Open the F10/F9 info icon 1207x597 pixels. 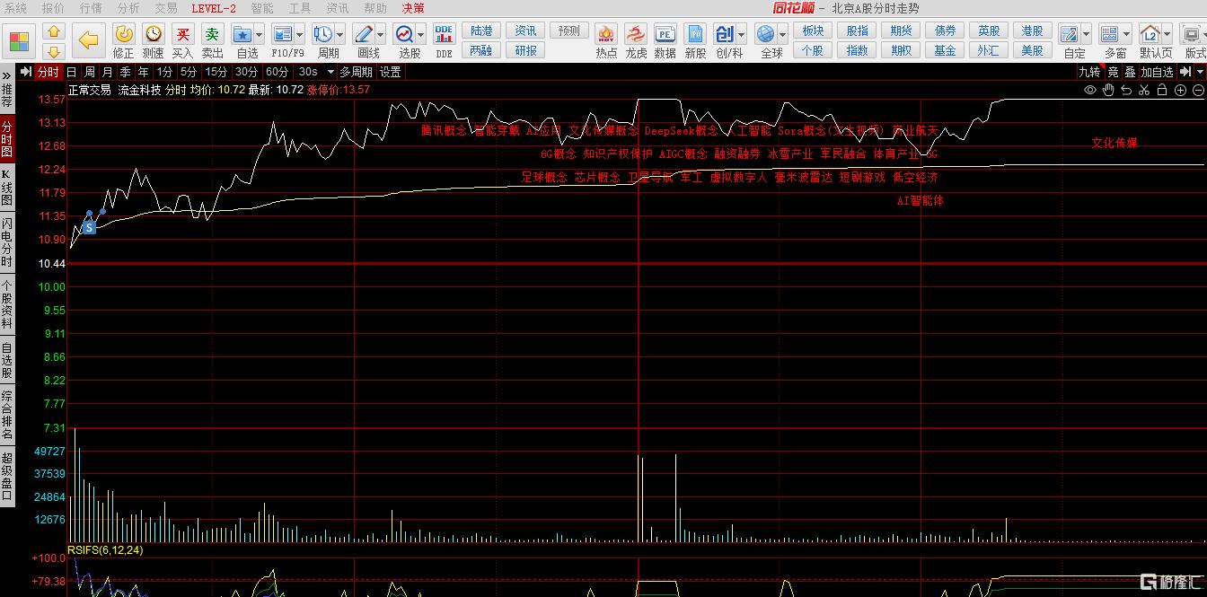pos(282,34)
